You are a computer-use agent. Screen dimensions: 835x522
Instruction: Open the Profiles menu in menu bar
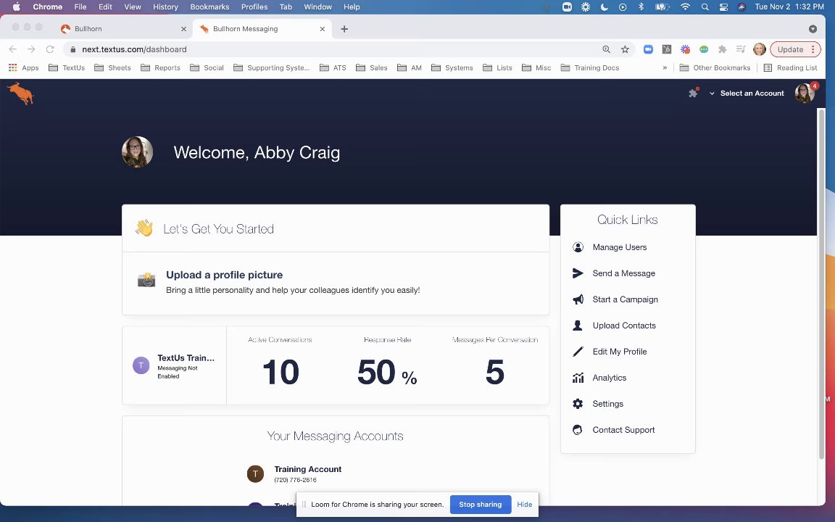[254, 7]
